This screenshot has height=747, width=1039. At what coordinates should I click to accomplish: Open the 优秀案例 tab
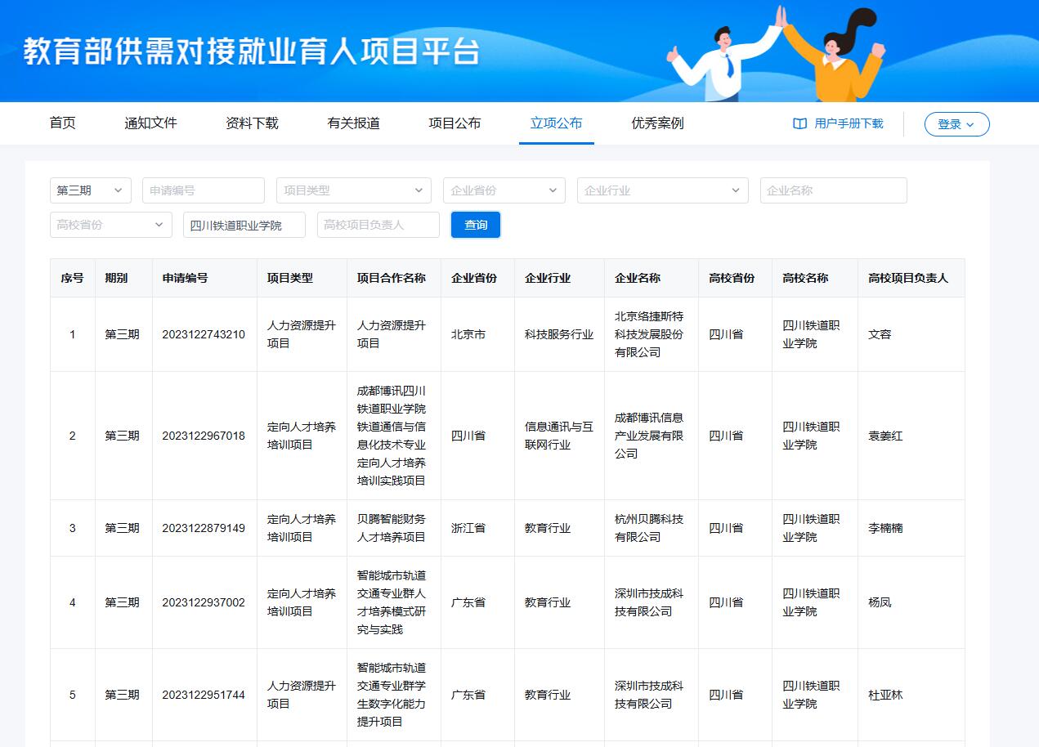pyautogui.click(x=657, y=123)
